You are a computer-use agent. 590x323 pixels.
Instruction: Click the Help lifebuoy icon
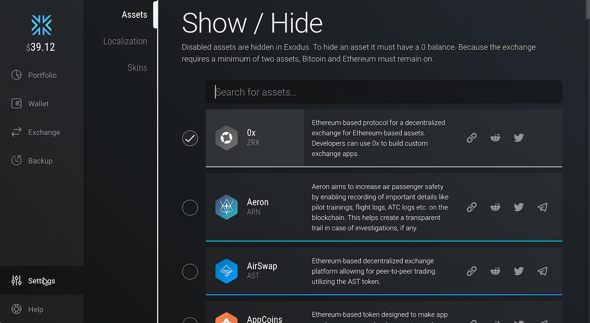click(16, 309)
